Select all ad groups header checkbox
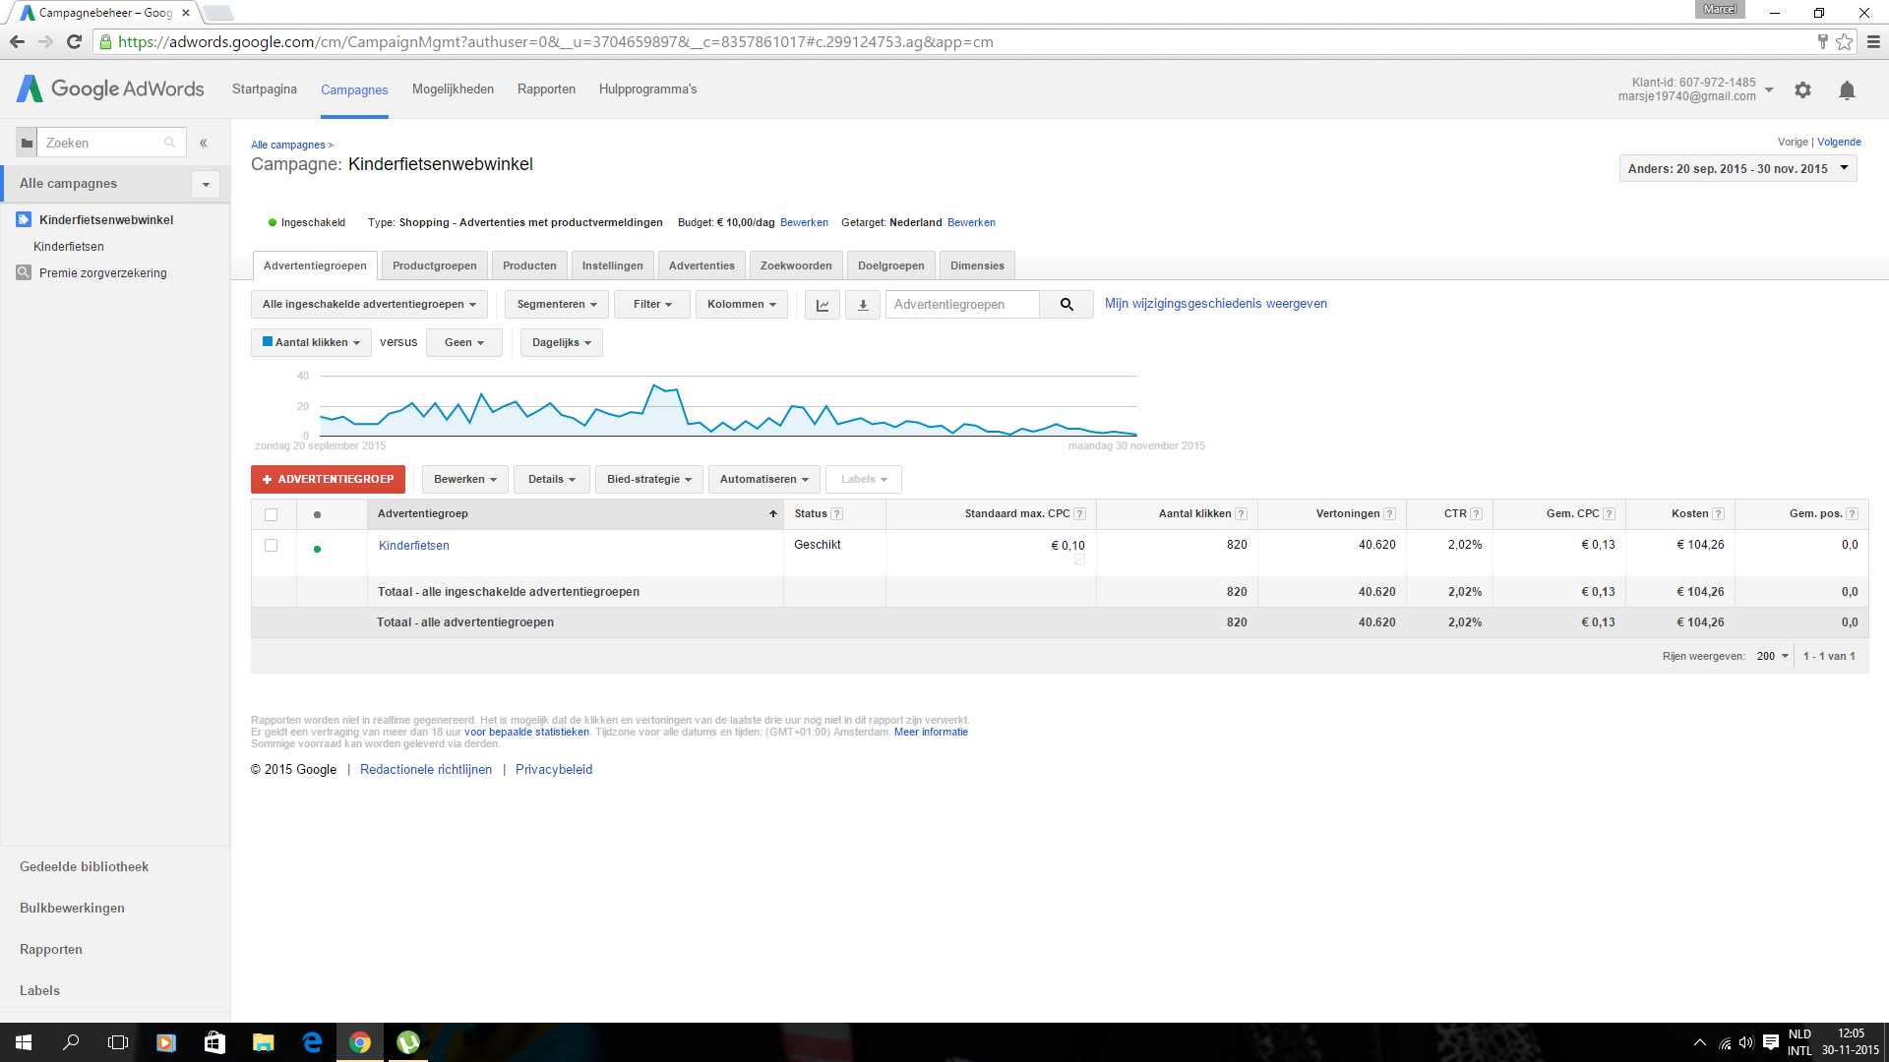Image resolution: width=1889 pixels, height=1062 pixels. click(272, 514)
